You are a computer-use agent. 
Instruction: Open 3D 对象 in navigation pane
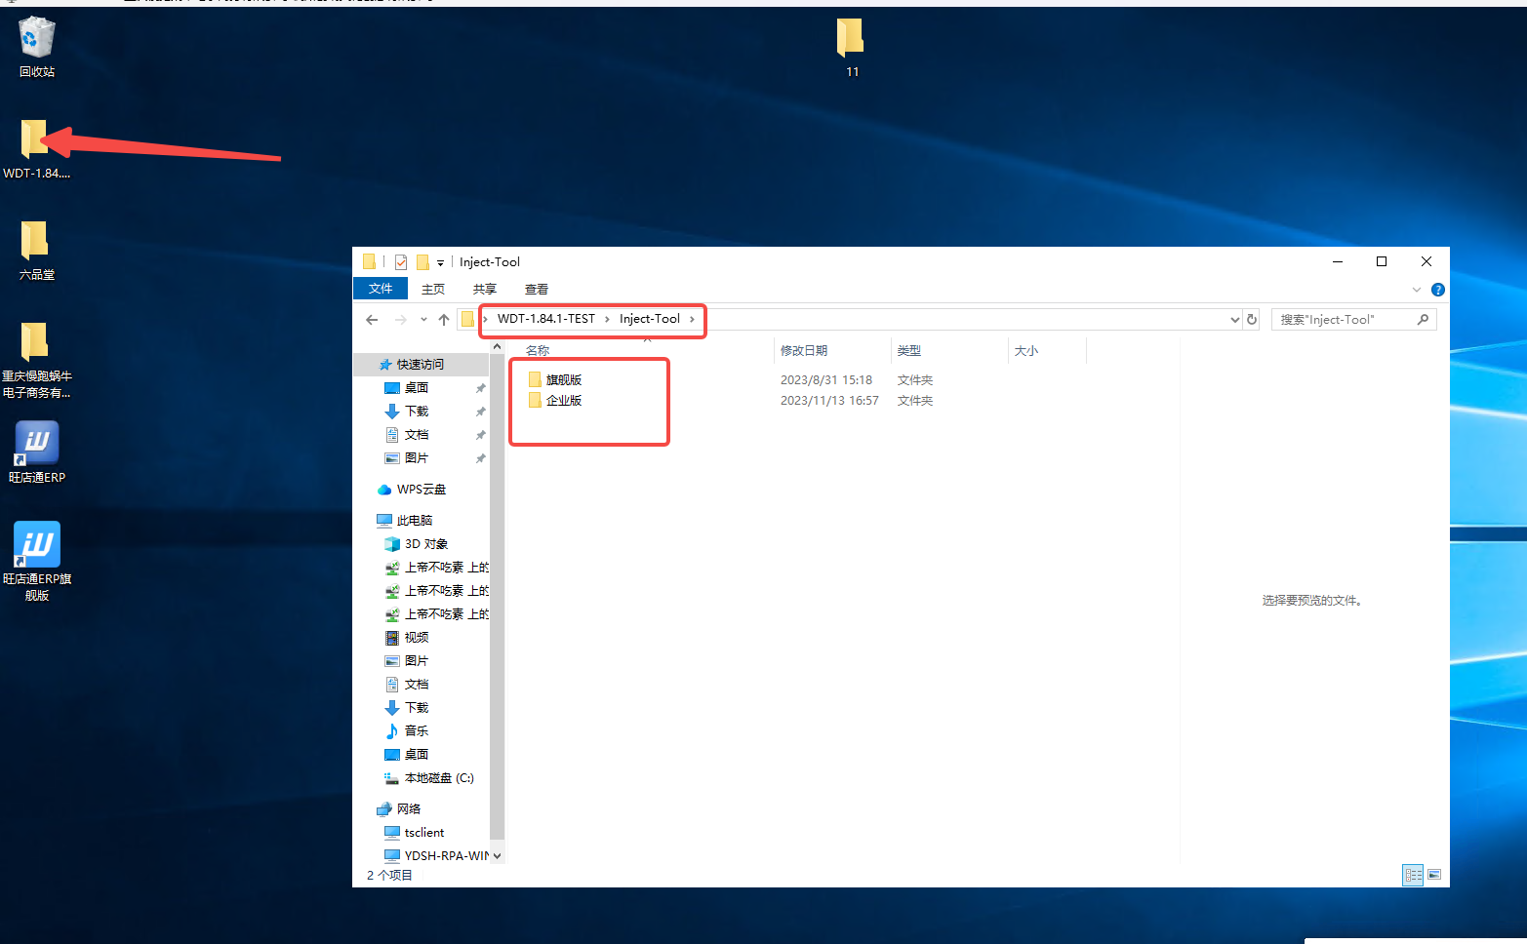click(x=417, y=543)
